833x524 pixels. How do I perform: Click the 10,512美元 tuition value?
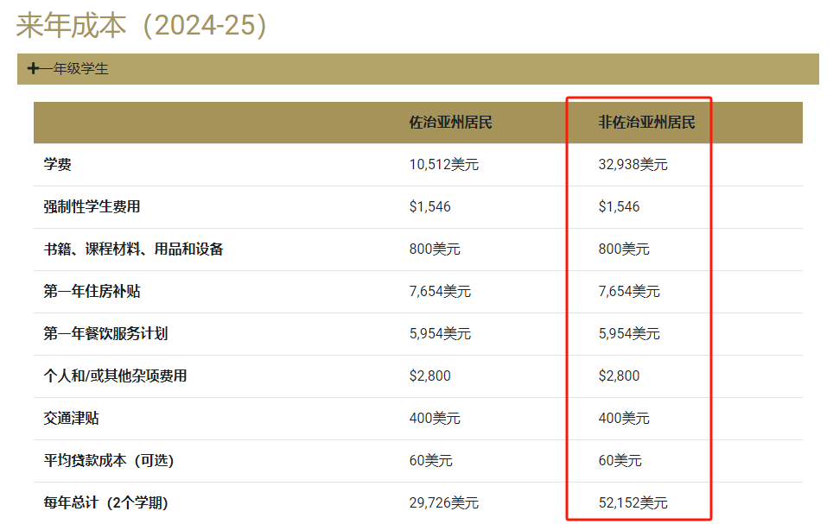click(x=441, y=163)
